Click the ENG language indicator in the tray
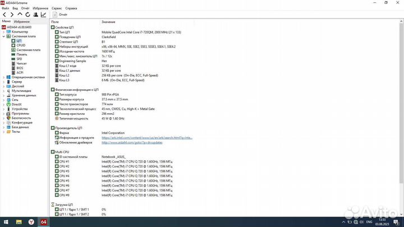The width and height of the screenshot is (404, 227). (369, 222)
